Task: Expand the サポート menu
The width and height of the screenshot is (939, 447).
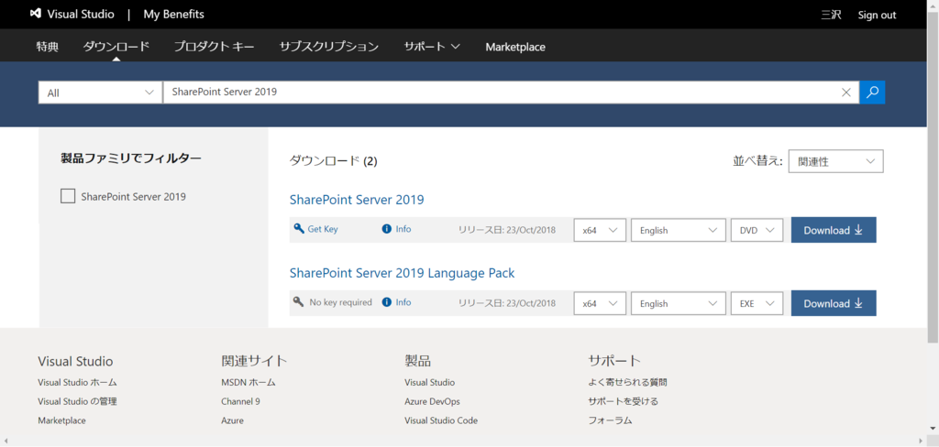Action: click(x=432, y=47)
